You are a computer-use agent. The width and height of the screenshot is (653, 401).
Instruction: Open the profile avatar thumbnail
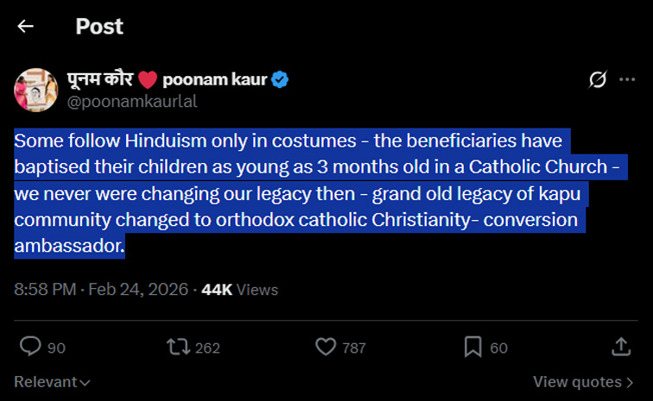35,91
